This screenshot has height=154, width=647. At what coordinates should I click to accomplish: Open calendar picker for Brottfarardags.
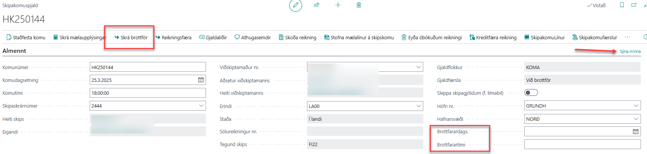635,132
